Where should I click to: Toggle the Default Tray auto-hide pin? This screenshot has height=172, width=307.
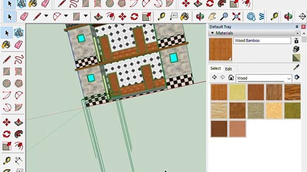click(x=297, y=27)
